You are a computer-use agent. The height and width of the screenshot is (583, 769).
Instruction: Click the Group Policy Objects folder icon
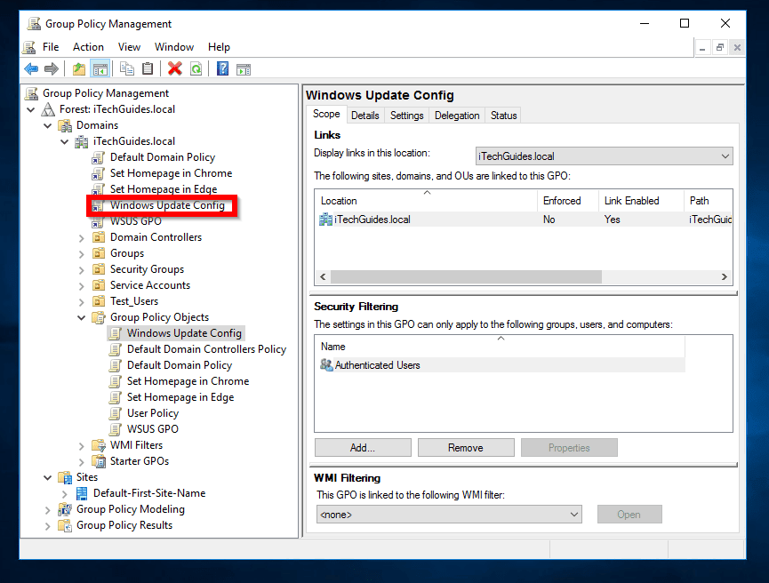pos(99,318)
